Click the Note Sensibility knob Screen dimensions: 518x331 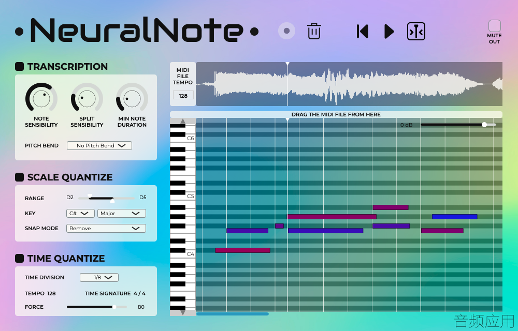(x=41, y=98)
